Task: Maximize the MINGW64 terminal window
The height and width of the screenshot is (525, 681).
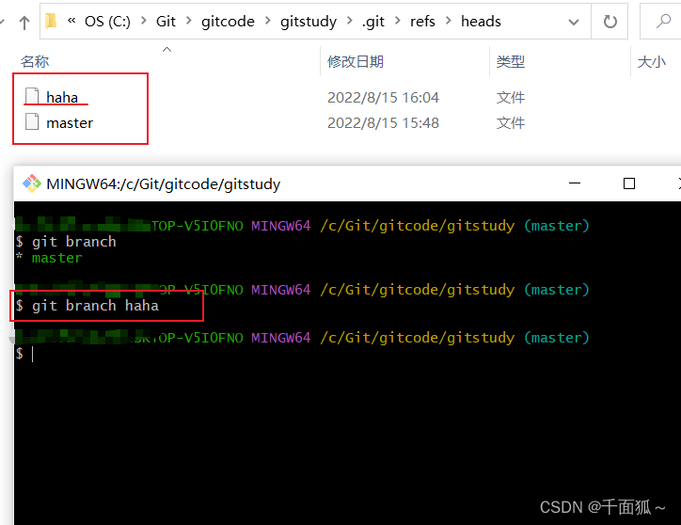Action: click(x=629, y=183)
